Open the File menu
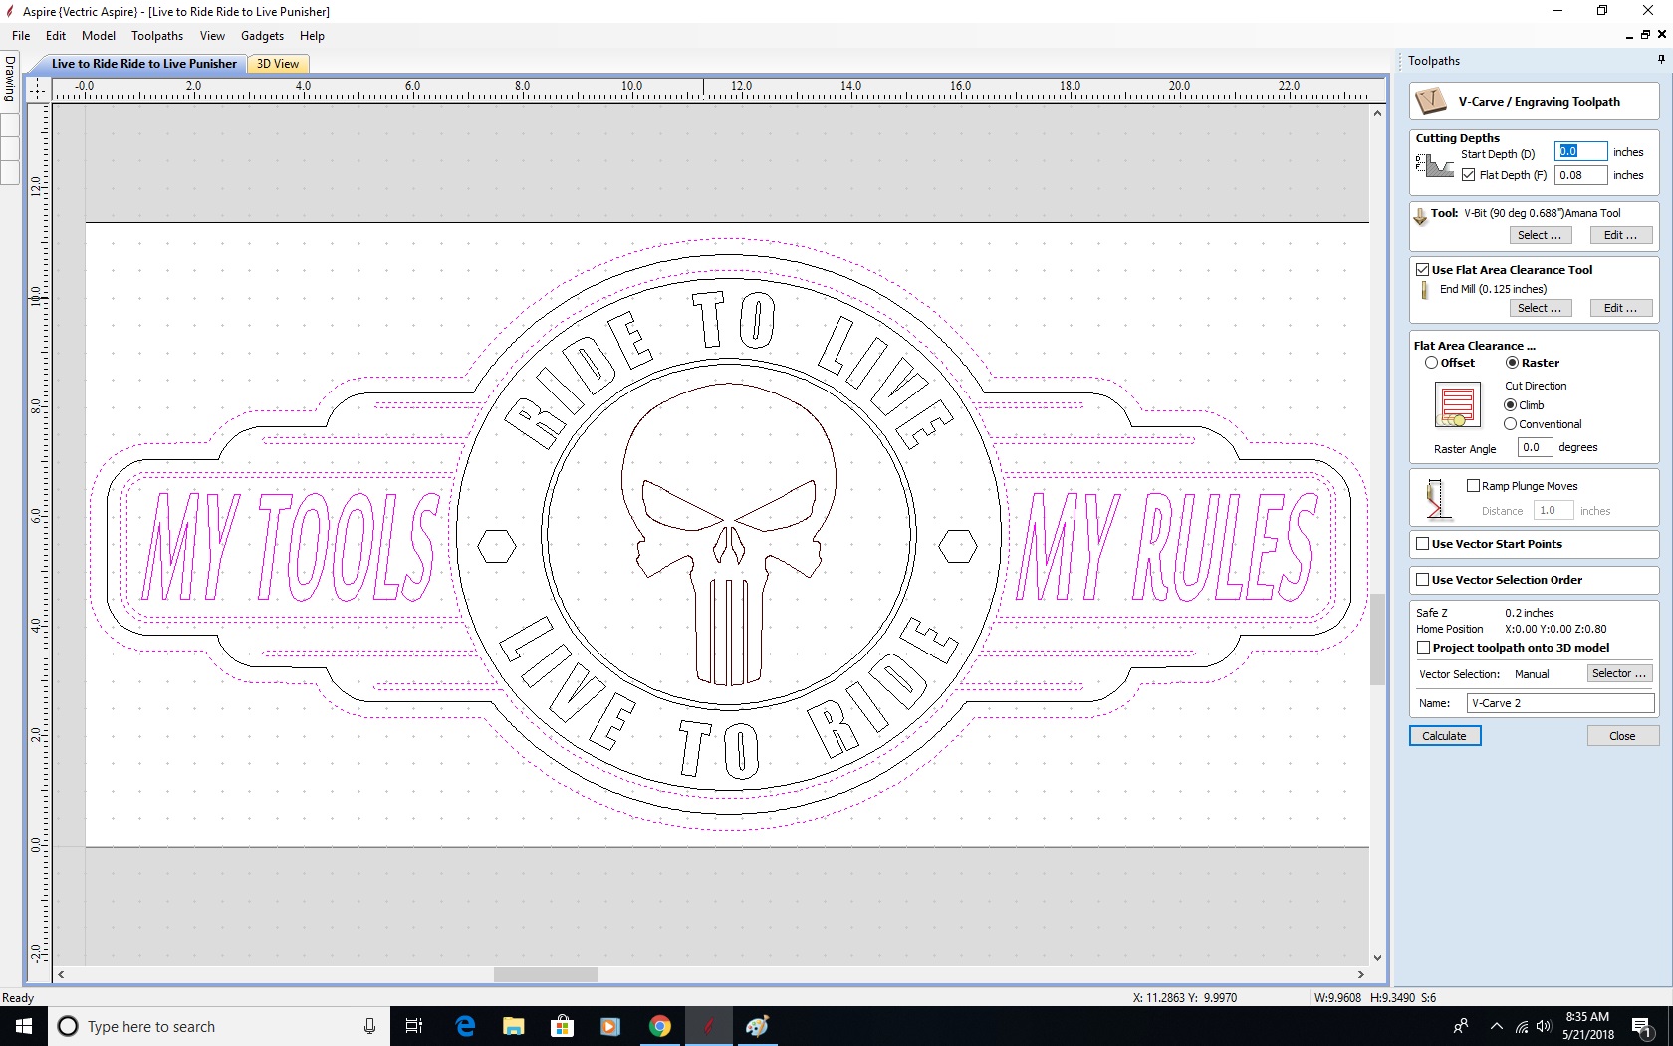This screenshot has height=1046, width=1673. coord(21,36)
